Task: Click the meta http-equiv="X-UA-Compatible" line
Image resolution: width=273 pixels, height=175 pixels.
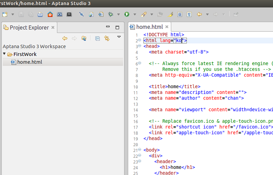Action: click(211, 75)
